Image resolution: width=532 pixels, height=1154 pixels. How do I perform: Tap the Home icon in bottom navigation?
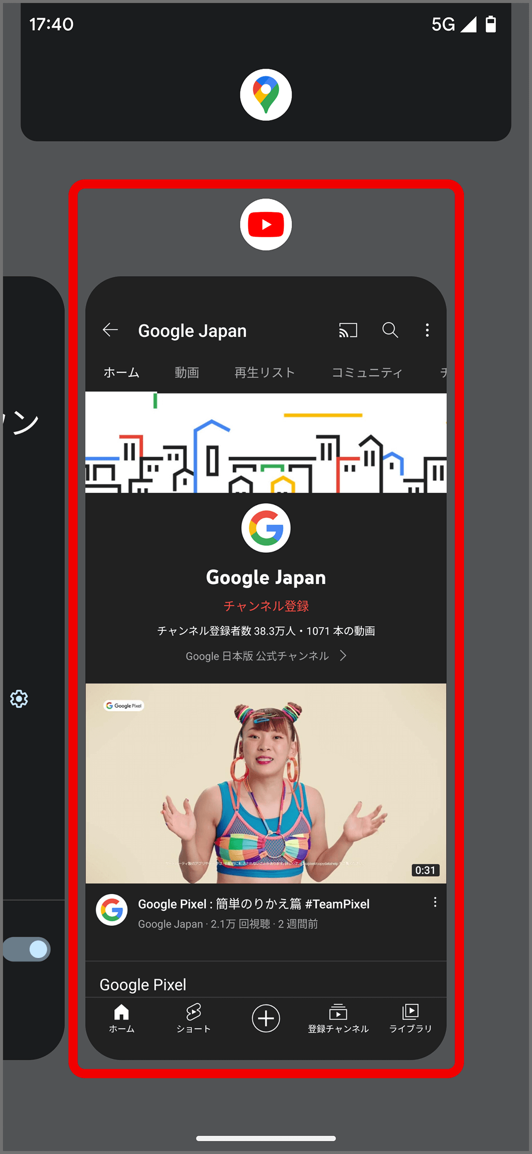(x=122, y=1018)
